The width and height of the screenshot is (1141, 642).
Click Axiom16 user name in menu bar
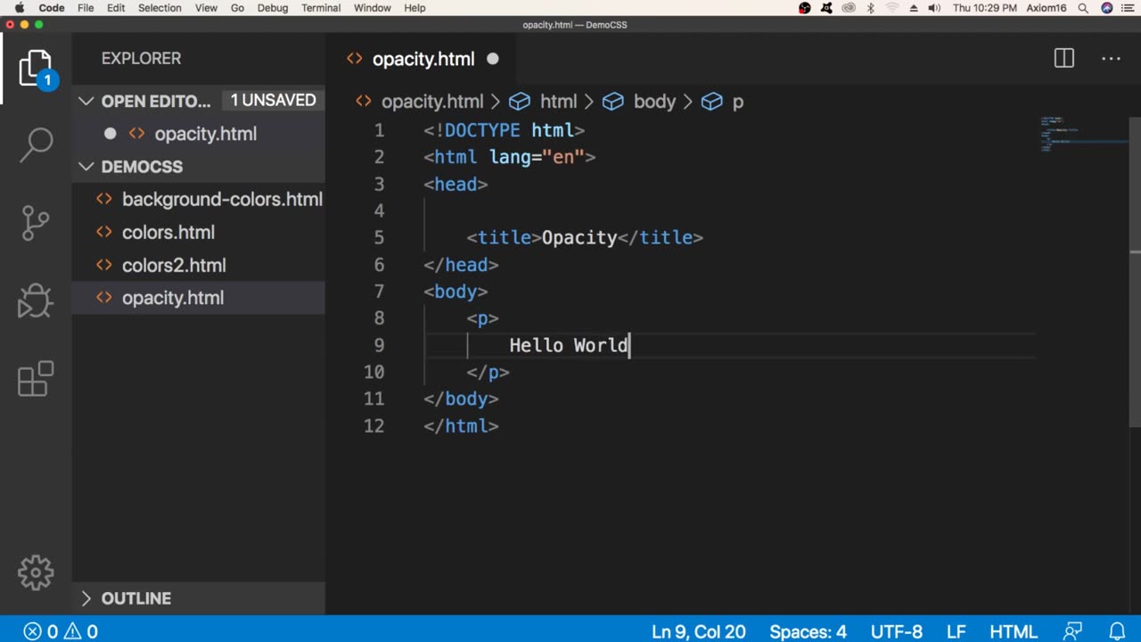tap(1047, 8)
